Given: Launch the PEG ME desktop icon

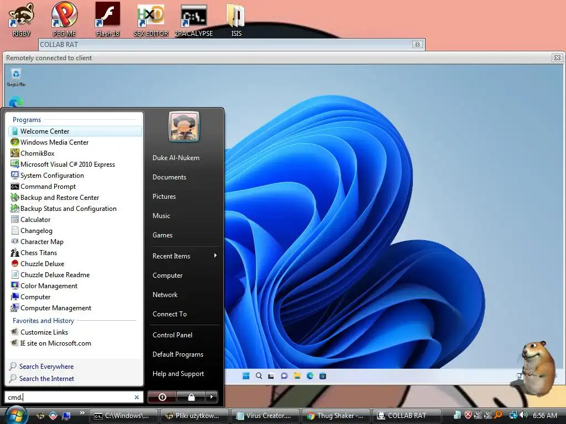Looking at the screenshot, I should coord(64,19).
